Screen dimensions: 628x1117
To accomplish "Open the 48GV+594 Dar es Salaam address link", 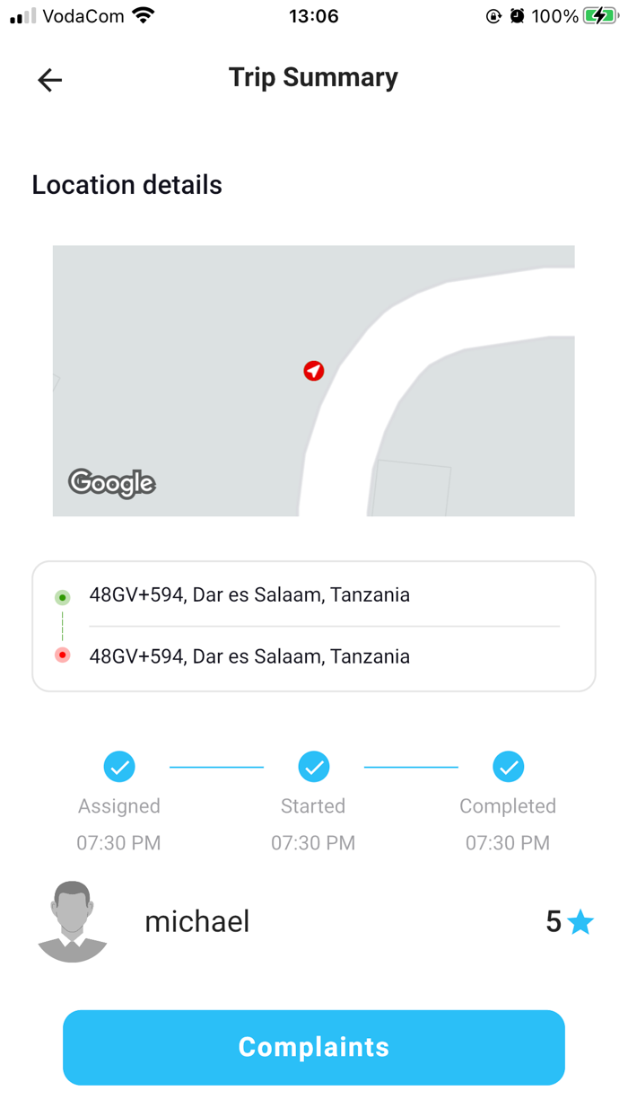I will [x=249, y=594].
